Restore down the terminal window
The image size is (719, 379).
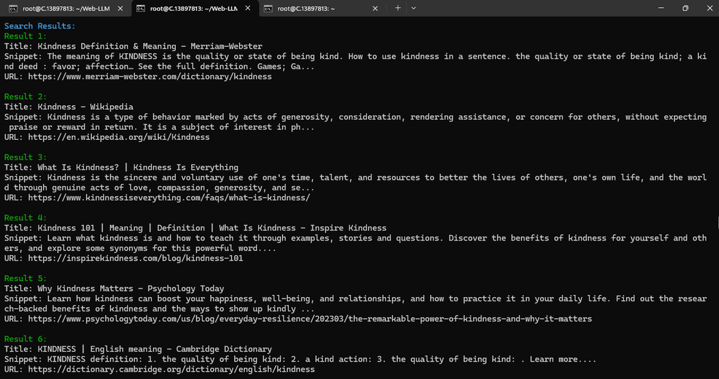[685, 8]
